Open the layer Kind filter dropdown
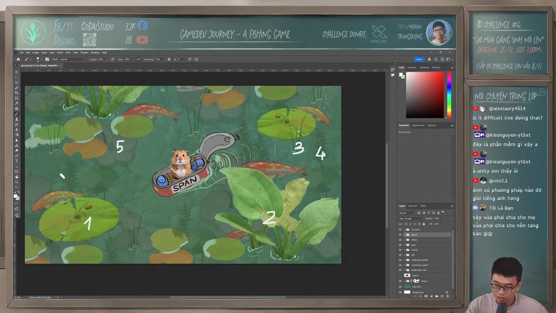The height and width of the screenshot is (313, 556). (407, 213)
